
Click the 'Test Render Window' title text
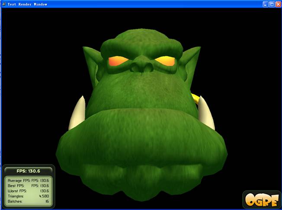pos(27,4)
